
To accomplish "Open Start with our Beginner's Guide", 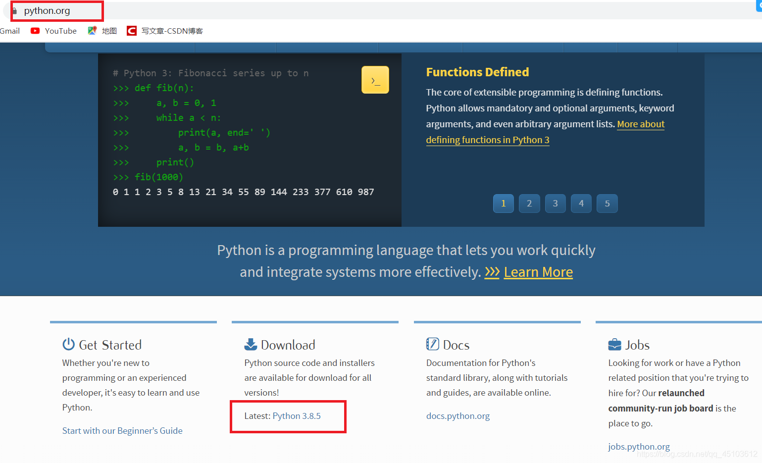I will pos(122,431).
